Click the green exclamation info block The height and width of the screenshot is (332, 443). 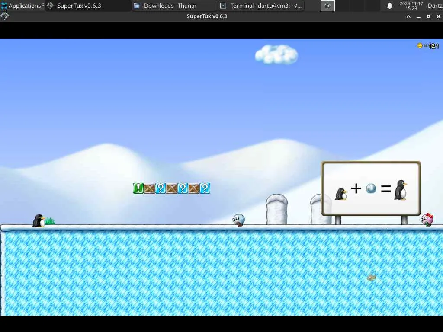(x=138, y=188)
